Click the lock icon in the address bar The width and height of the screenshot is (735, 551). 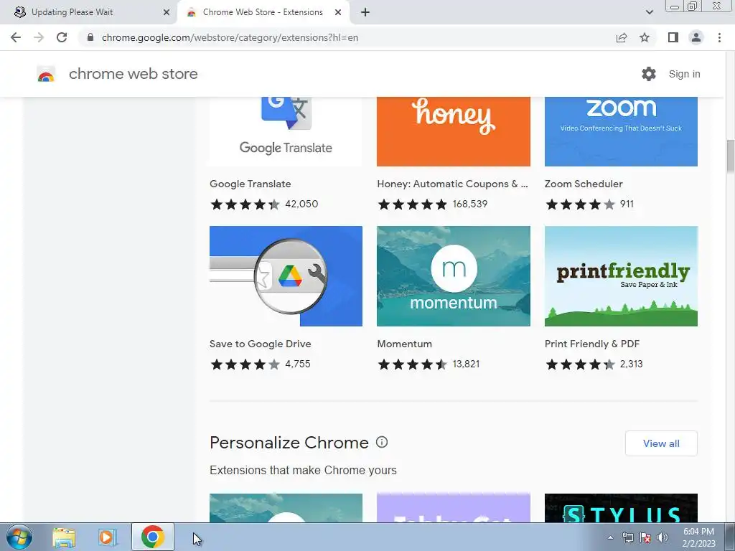(x=90, y=37)
